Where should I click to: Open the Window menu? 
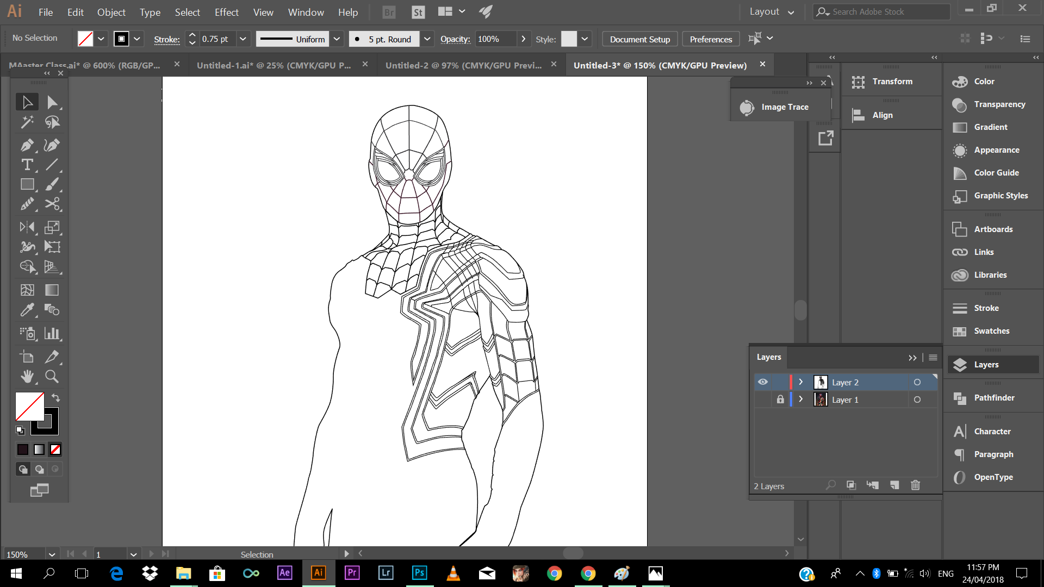(x=306, y=12)
